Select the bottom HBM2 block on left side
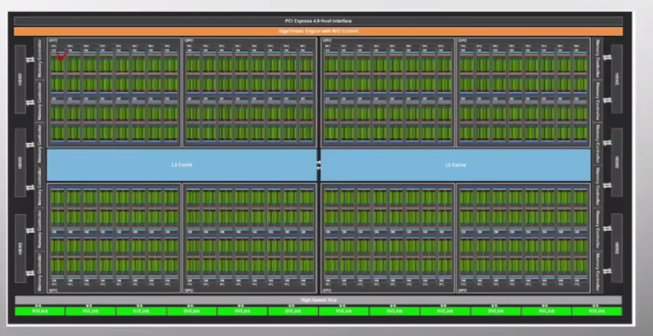 (x=20, y=248)
